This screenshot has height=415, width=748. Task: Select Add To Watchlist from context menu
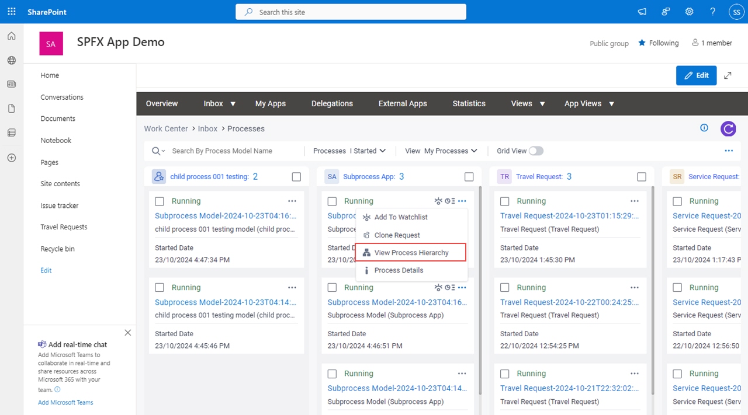coord(411,217)
